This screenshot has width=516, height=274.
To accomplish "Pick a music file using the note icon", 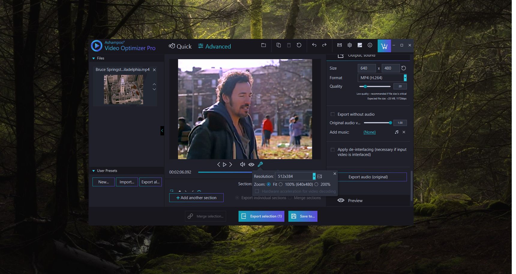I will coord(397,132).
